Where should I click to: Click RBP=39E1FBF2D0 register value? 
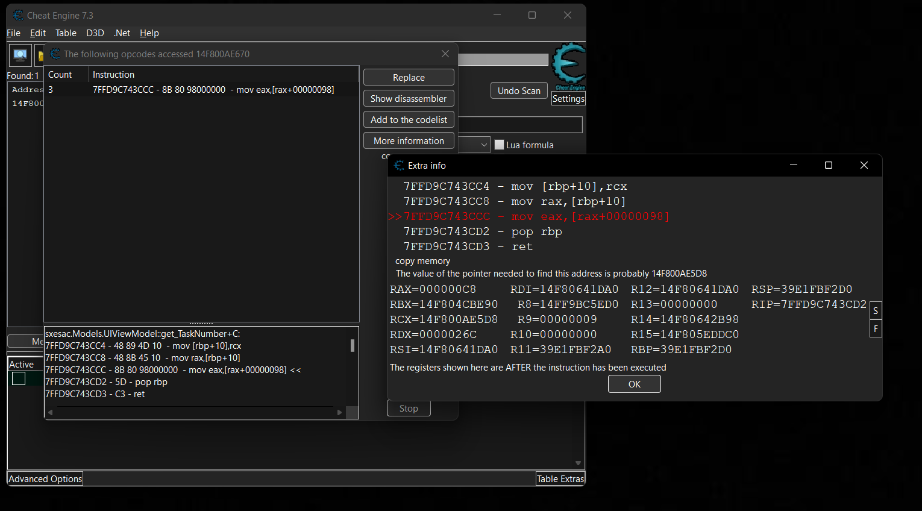click(681, 350)
